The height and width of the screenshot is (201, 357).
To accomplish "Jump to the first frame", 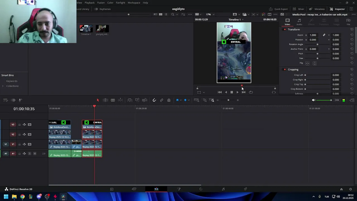I will pyautogui.click(x=219, y=92).
